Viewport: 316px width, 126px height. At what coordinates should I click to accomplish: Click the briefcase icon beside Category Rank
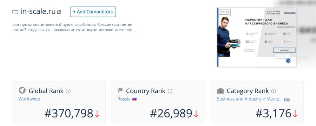coord(220,91)
